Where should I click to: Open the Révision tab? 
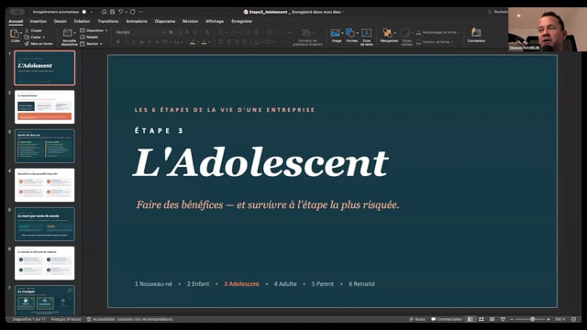190,21
